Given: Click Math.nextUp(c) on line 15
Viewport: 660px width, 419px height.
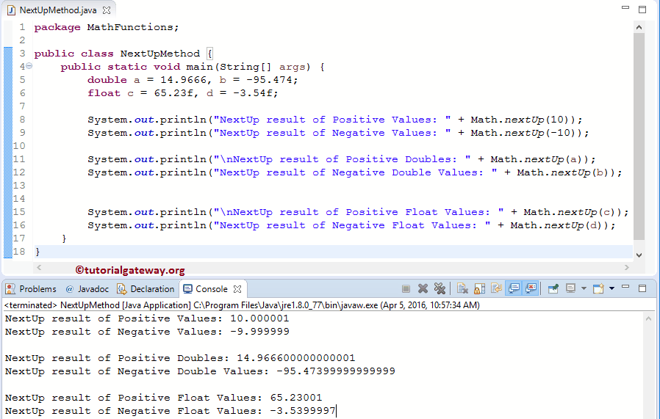Looking at the screenshot, I should pos(573,212).
